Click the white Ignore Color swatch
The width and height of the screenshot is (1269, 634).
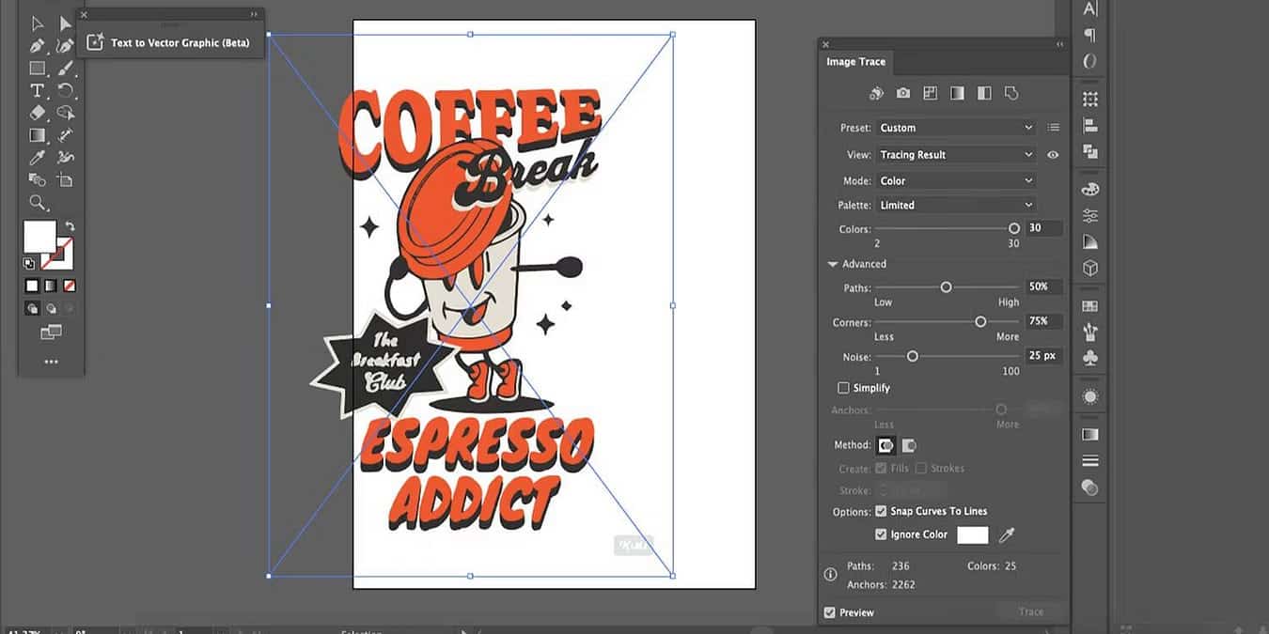tap(972, 535)
